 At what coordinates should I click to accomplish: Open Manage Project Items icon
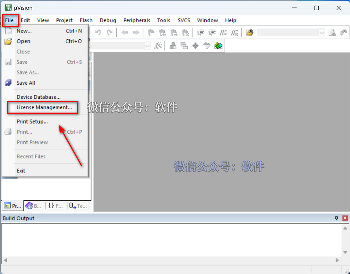[x=173, y=46]
